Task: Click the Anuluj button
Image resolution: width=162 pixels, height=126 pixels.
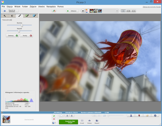Action: [26, 35]
